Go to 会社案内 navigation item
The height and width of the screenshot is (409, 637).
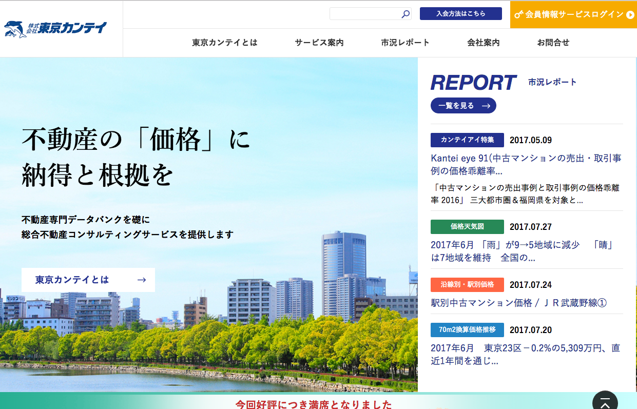tap(483, 43)
